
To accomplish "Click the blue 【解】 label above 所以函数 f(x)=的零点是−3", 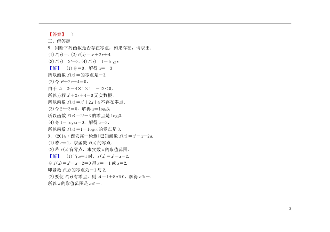I will pyautogui.click(x=55, y=68).
